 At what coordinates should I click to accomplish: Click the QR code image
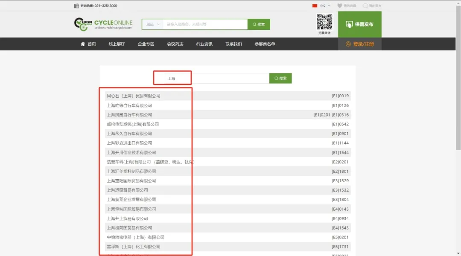click(324, 22)
